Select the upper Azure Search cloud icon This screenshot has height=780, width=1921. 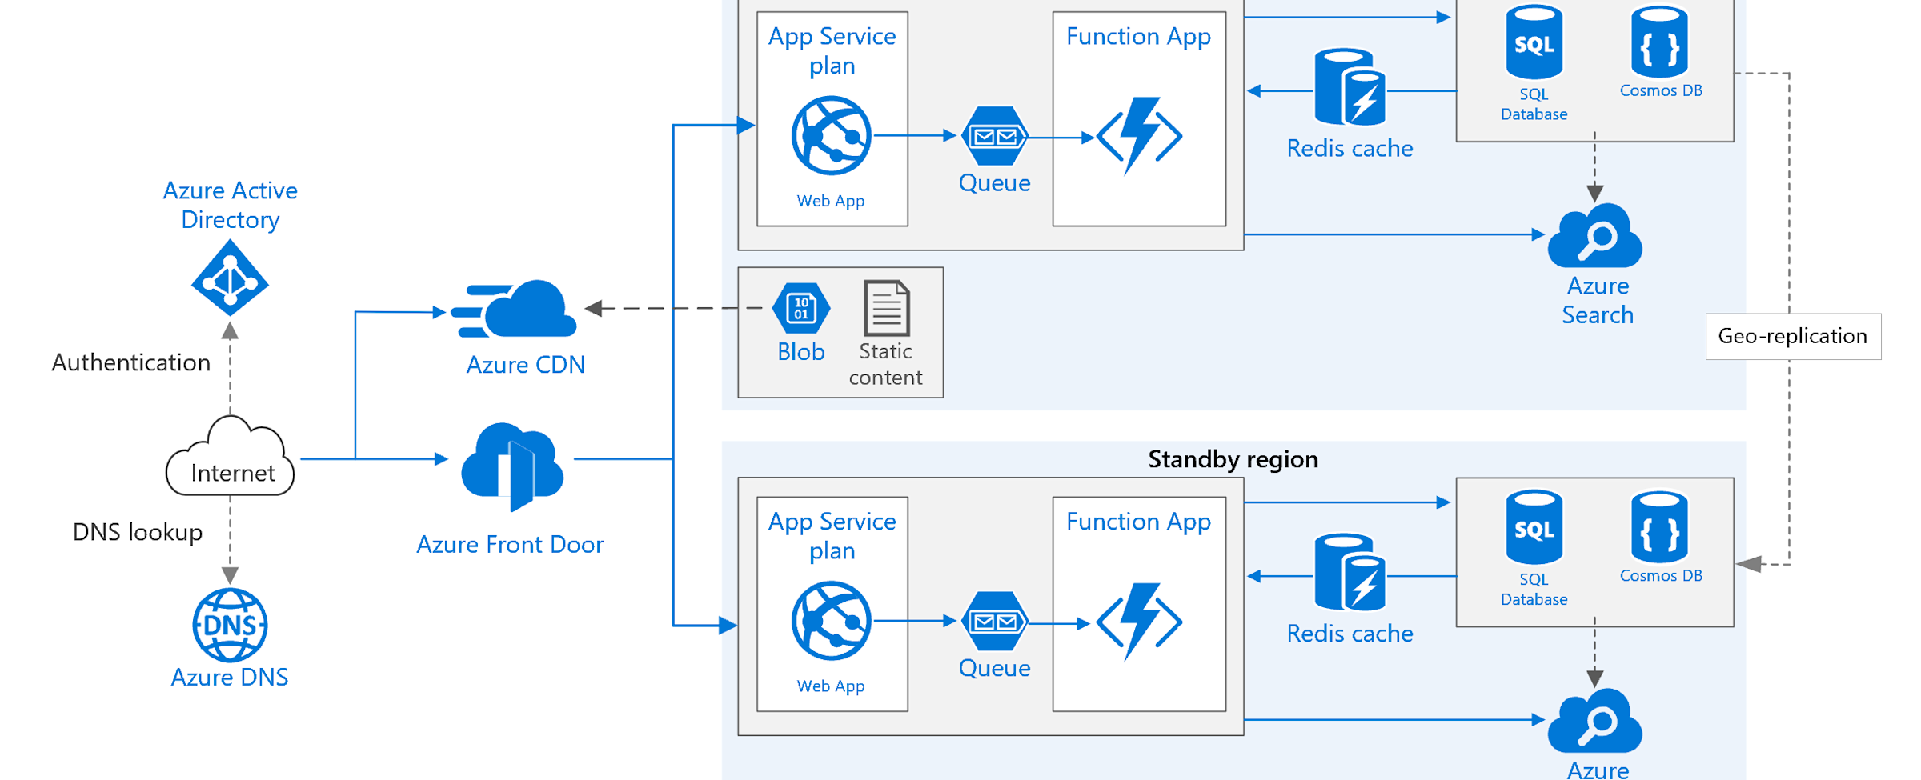tap(1595, 236)
